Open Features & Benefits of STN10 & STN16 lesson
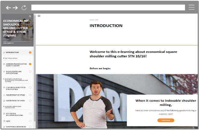This screenshot has width=199, height=130. tap(17, 88)
